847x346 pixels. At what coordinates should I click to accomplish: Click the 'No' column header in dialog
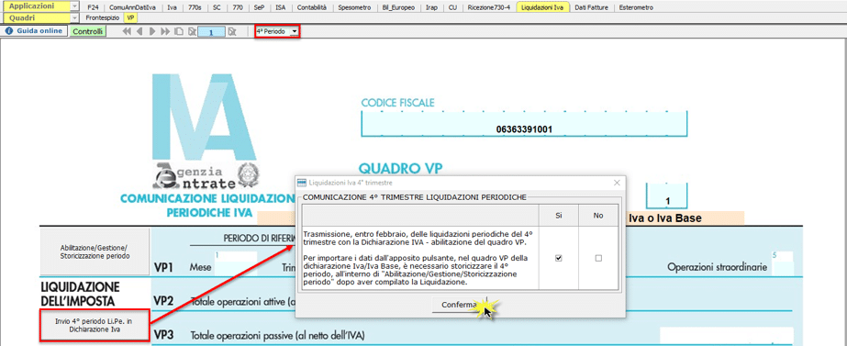pyautogui.click(x=598, y=215)
